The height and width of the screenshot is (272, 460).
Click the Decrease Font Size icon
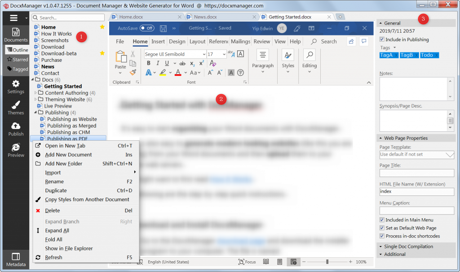coord(220,72)
